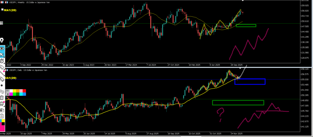Click the black dot brush size icon
313x137 pixels.
pos(2,85)
